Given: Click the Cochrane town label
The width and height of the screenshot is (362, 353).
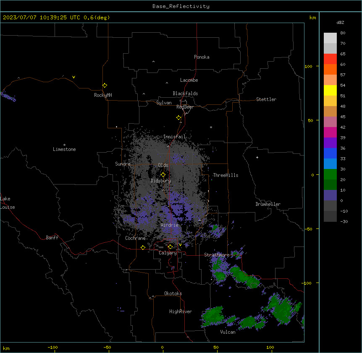Looking at the screenshot, I should click(135, 238).
